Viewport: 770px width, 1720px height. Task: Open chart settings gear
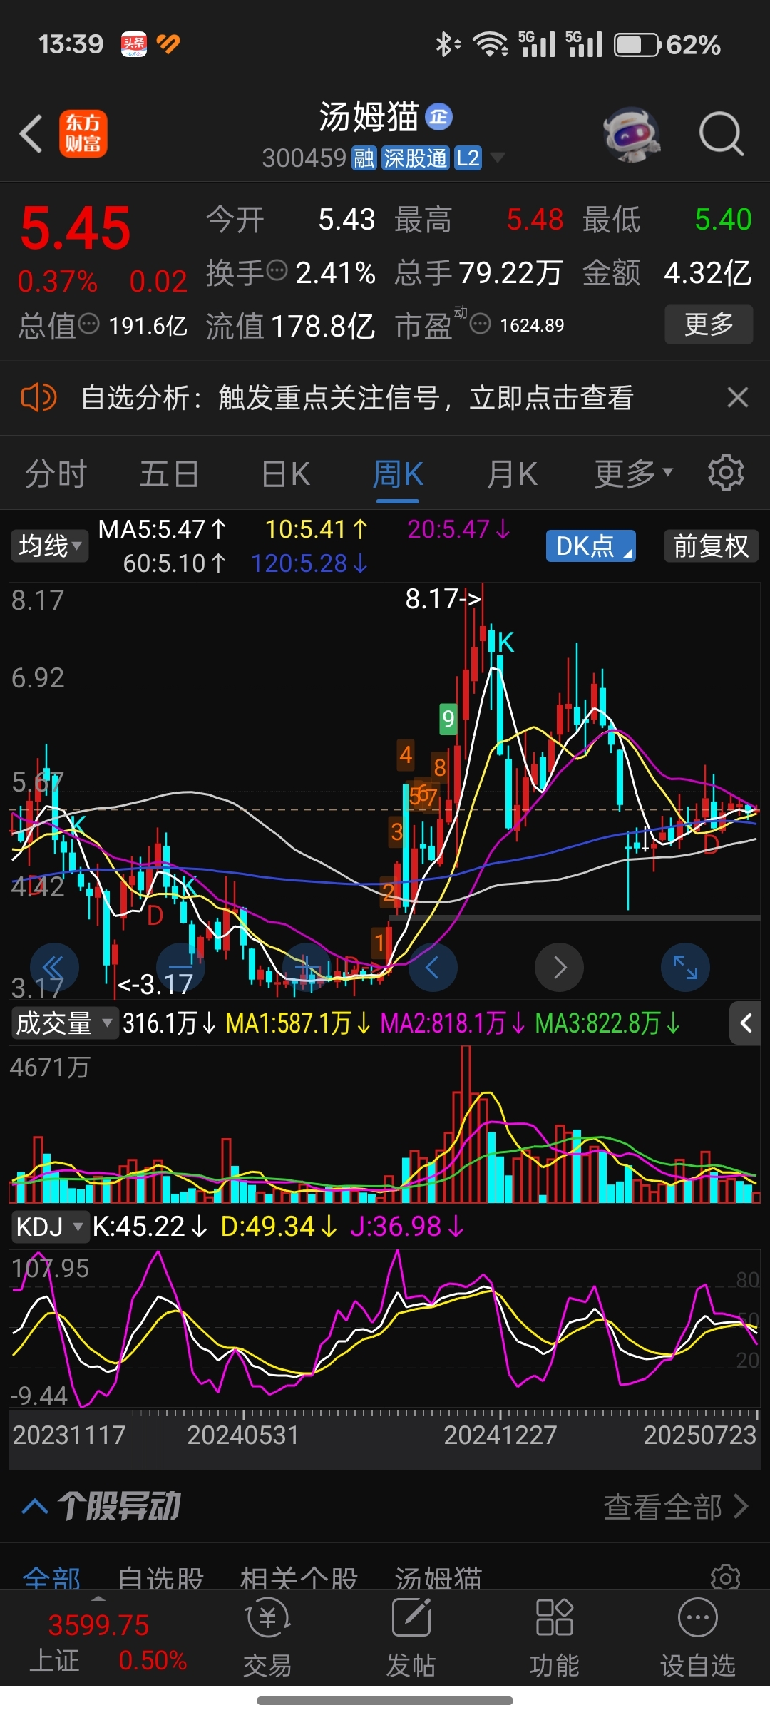726,473
